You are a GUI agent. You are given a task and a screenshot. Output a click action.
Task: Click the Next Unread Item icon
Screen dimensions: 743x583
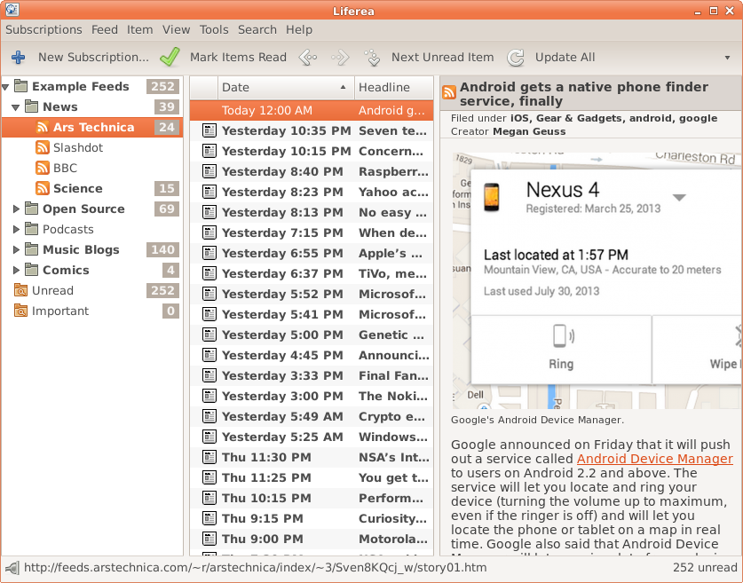pos(373,58)
